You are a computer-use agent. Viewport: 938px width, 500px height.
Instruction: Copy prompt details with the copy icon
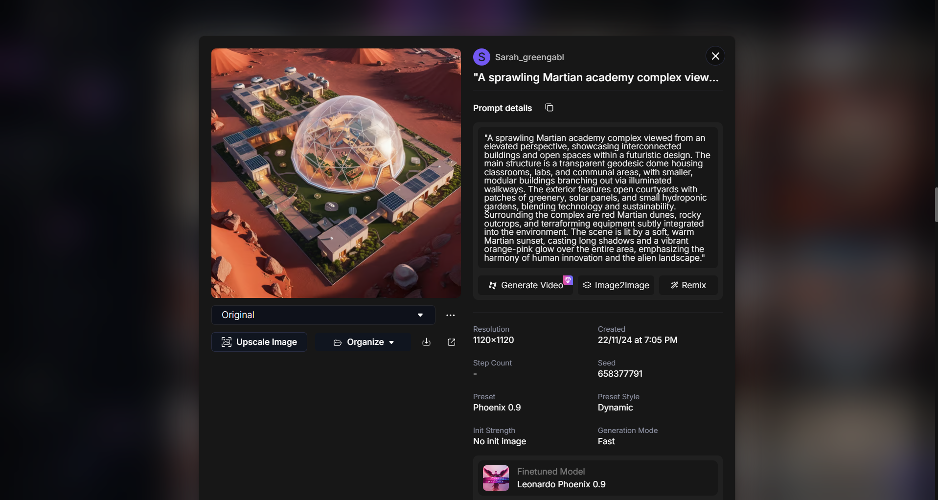549,108
